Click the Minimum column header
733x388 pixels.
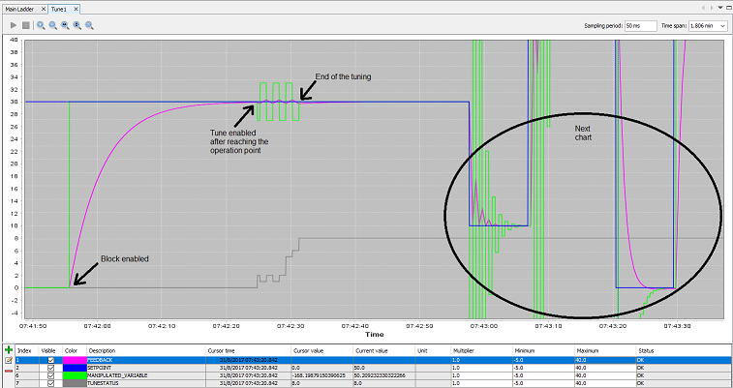click(x=543, y=350)
